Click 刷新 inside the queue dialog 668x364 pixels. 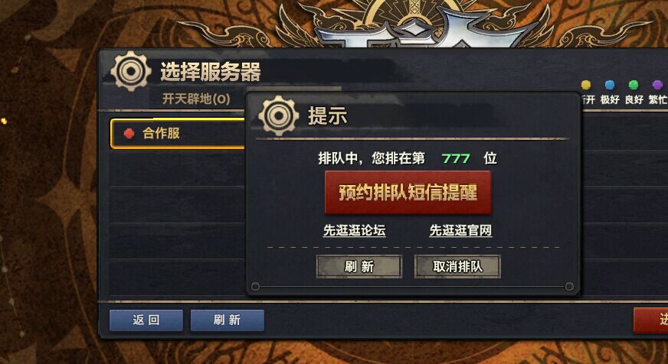(x=359, y=267)
